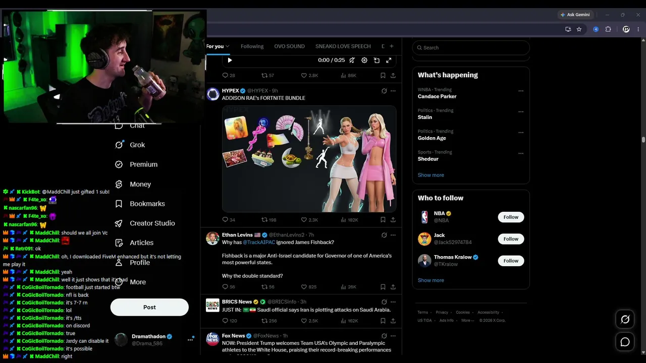Play the video in the feed
This screenshot has height=363, width=646.
click(x=230, y=60)
